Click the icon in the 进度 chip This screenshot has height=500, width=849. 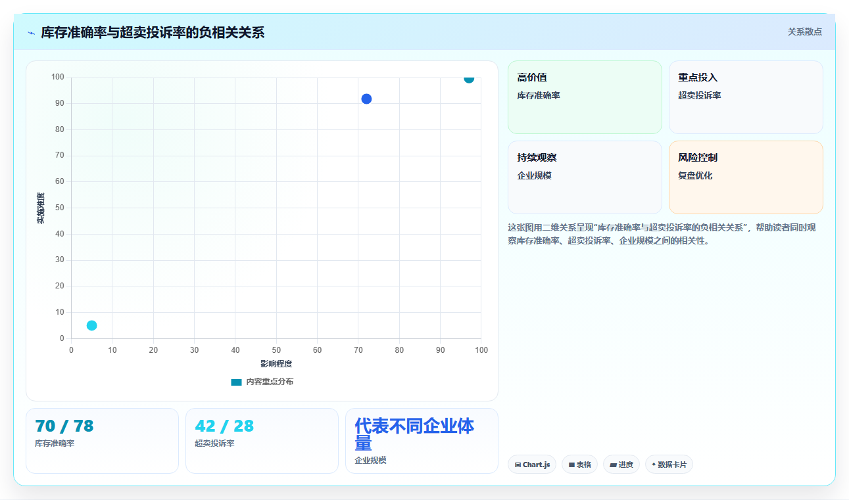click(x=613, y=465)
